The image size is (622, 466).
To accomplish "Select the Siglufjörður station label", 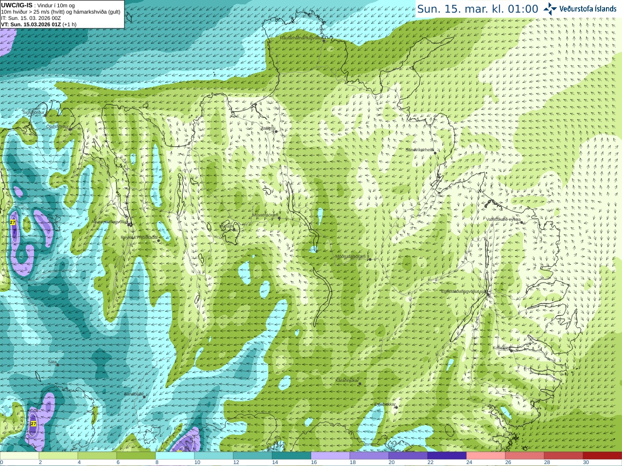I will pyautogui.click(x=34, y=112).
